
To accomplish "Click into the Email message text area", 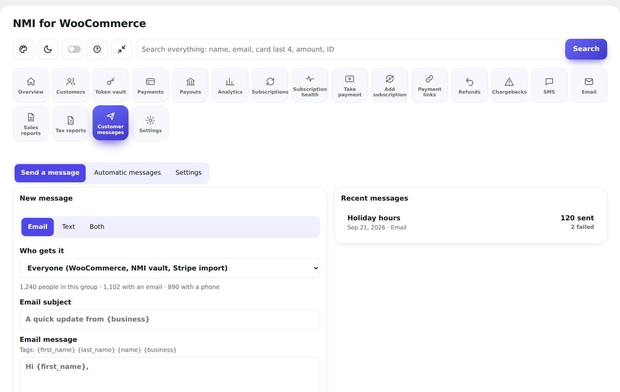I will click(x=170, y=375).
